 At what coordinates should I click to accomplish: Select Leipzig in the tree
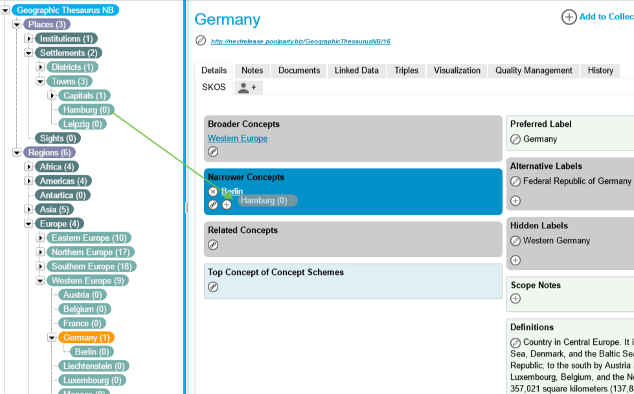click(x=82, y=124)
